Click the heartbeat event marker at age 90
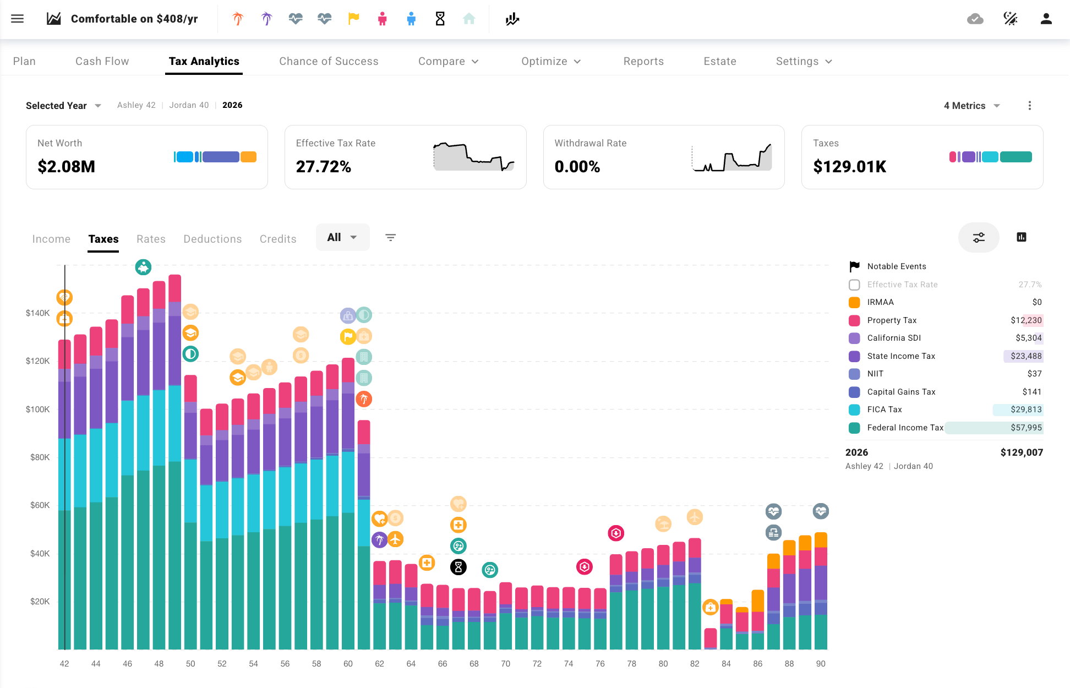Screen dimensions: 1070x688 coord(821,511)
